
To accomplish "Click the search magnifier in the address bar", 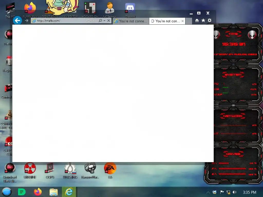I will [100, 21].
